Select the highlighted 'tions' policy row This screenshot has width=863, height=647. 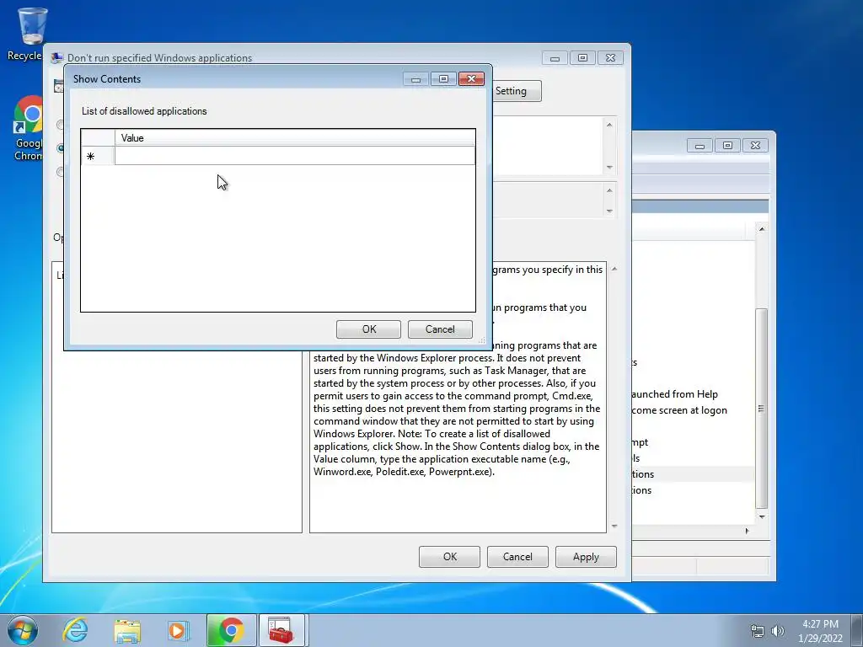coord(693,474)
